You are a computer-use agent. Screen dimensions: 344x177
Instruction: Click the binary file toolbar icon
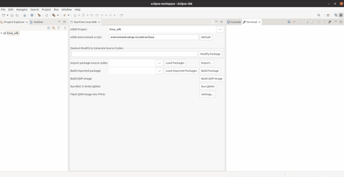click(25, 15)
